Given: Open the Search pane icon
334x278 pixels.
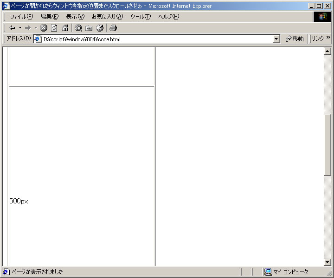Looking at the screenshot, I should pyautogui.click(x=78, y=28).
